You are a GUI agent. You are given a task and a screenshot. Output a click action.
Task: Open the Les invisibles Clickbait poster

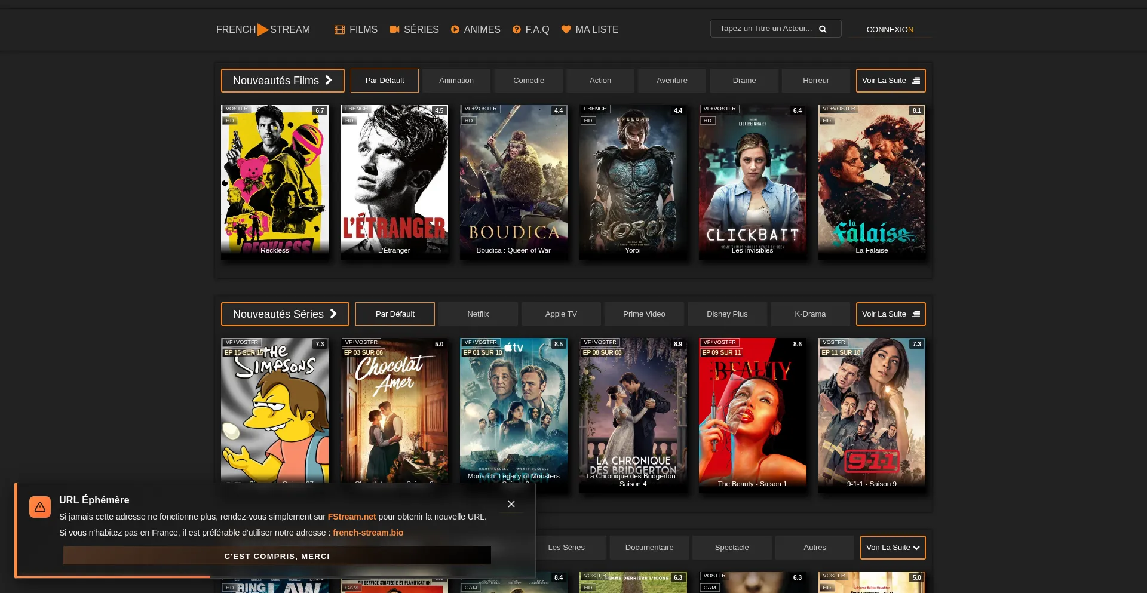tap(753, 182)
